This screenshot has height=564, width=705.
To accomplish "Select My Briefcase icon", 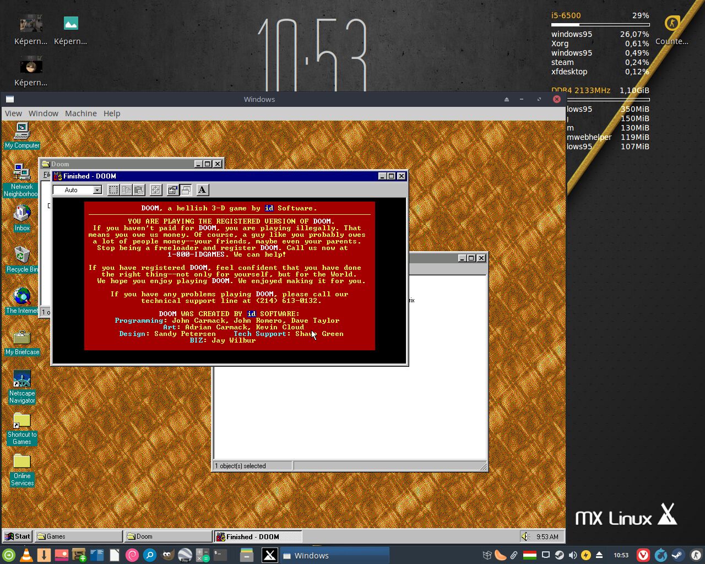I will tap(22, 342).
